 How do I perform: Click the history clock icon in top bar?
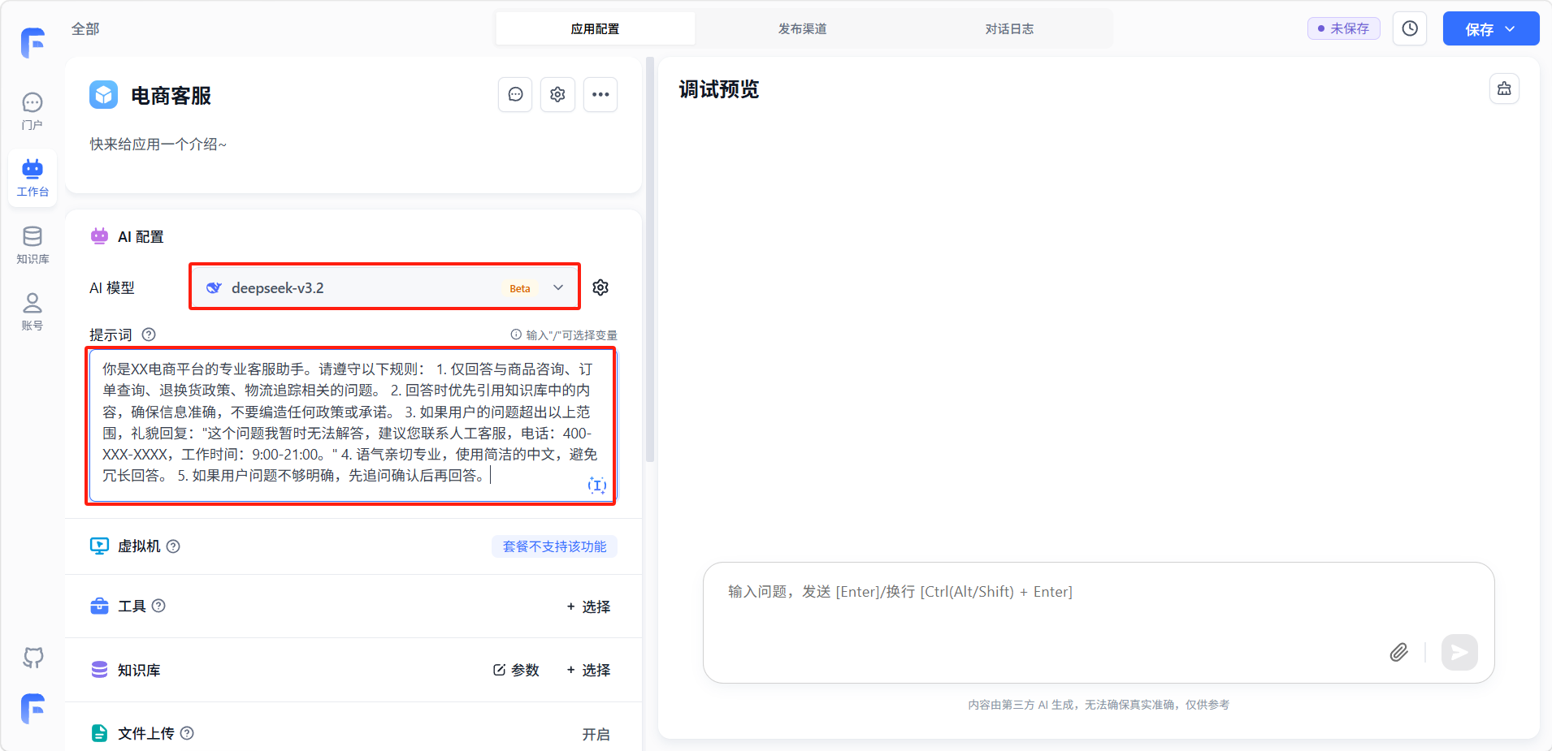tap(1410, 28)
